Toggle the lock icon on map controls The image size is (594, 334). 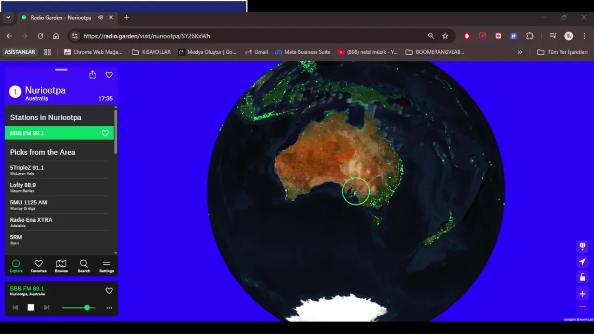pyautogui.click(x=582, y=277)
